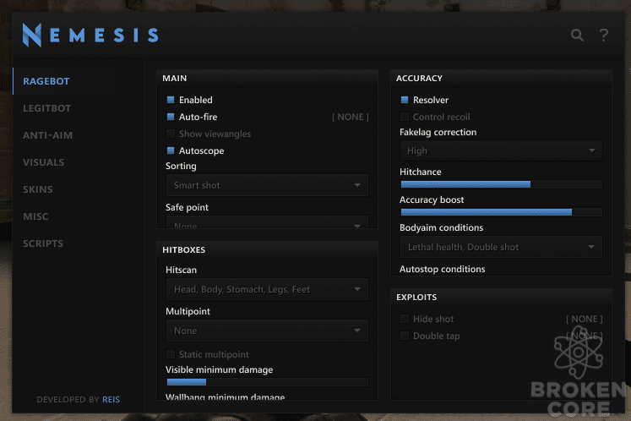631x421 pixels.
Task: Click the ACCURACY section header
Action: click(x=419, y=78)
